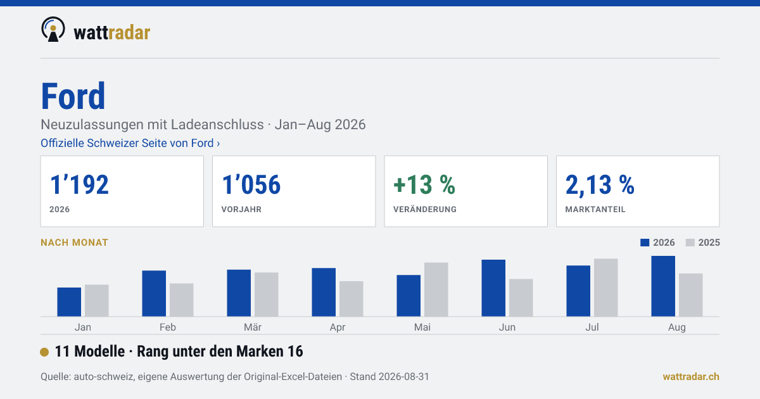Select the +13 % Veränderung card
Viewport: 760px width, 399px height.
pyautogui.click(x=465, y=191)
